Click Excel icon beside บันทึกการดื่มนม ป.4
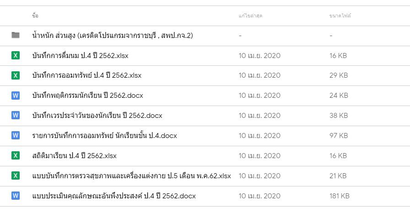The image size is (410, 218). point(16,56)
